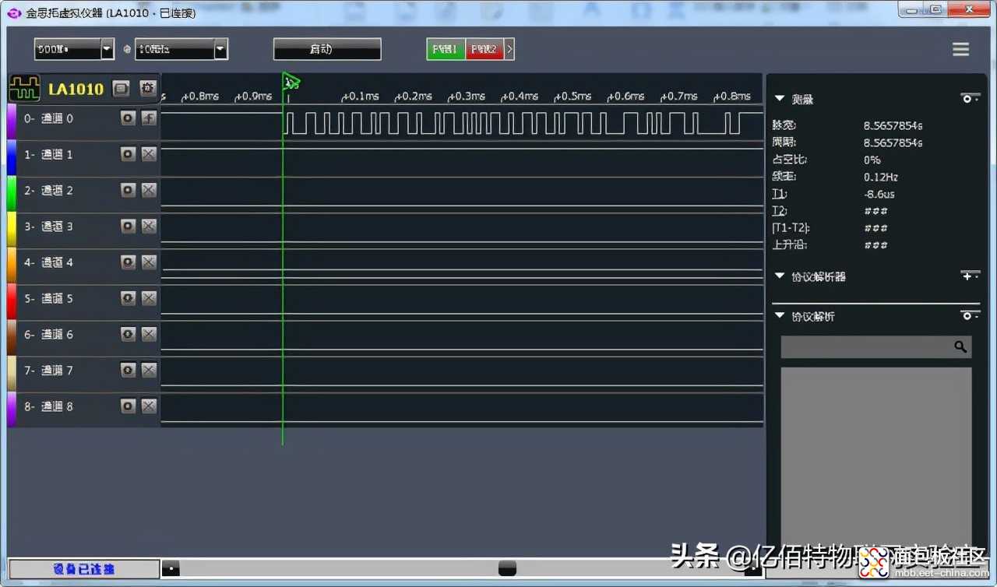997x587 pixels.
Task: Open settings for channel 2
Action: [x=129, y=190]
